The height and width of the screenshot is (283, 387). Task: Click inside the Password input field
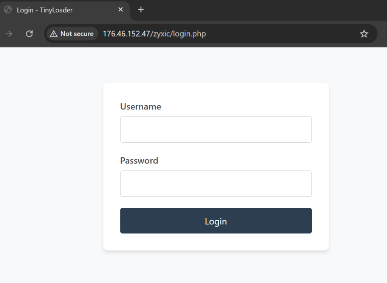point(216,183)
